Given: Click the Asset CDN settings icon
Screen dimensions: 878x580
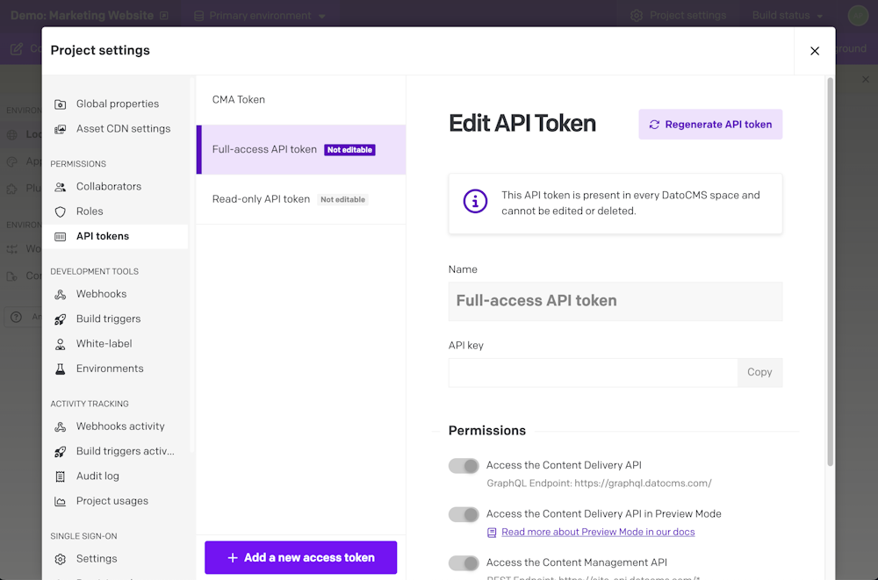Looking at the screenshot, I should (61, 129).
